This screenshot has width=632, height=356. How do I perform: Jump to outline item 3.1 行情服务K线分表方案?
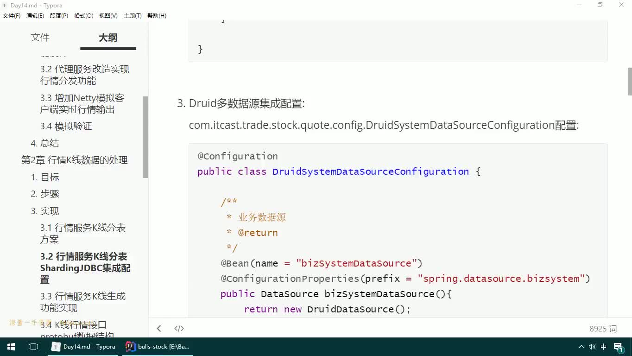point(83,234)
